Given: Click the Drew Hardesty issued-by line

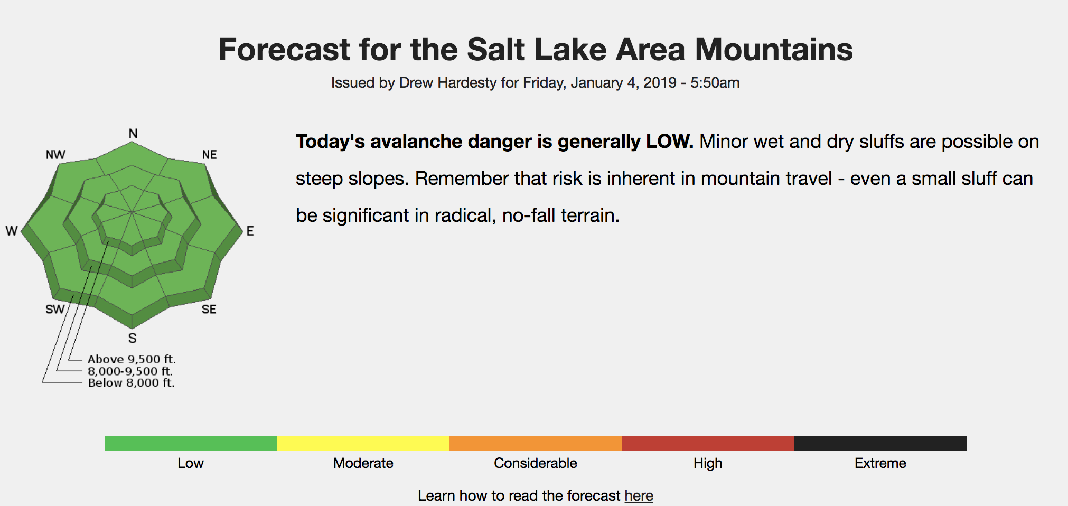Looking at the screenshot, I should coord(535,83).
